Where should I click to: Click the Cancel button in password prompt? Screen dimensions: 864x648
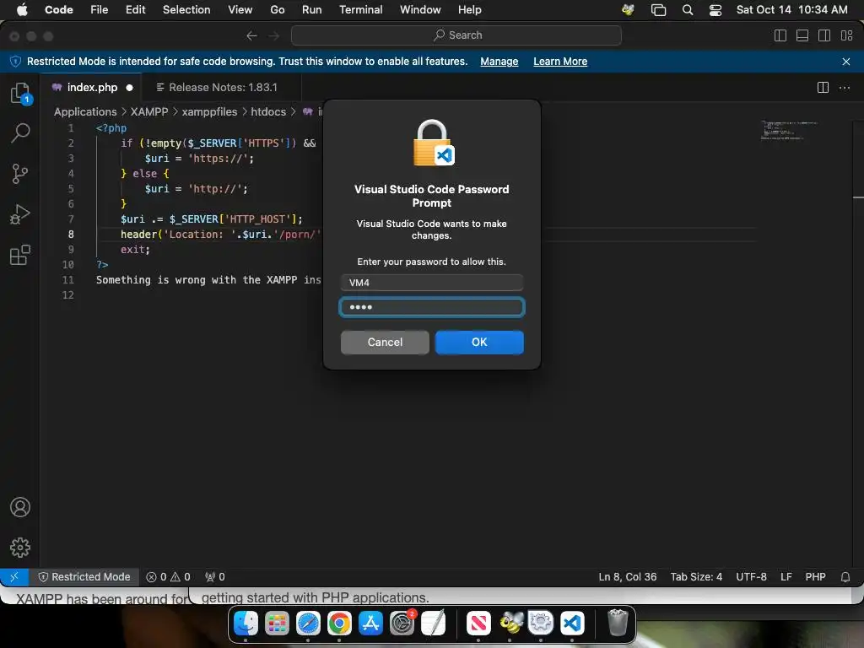click(x=385, y=343)
